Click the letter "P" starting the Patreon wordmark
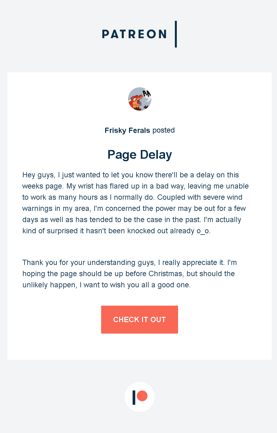The image size is (277, 433). [x=106, y=34]
